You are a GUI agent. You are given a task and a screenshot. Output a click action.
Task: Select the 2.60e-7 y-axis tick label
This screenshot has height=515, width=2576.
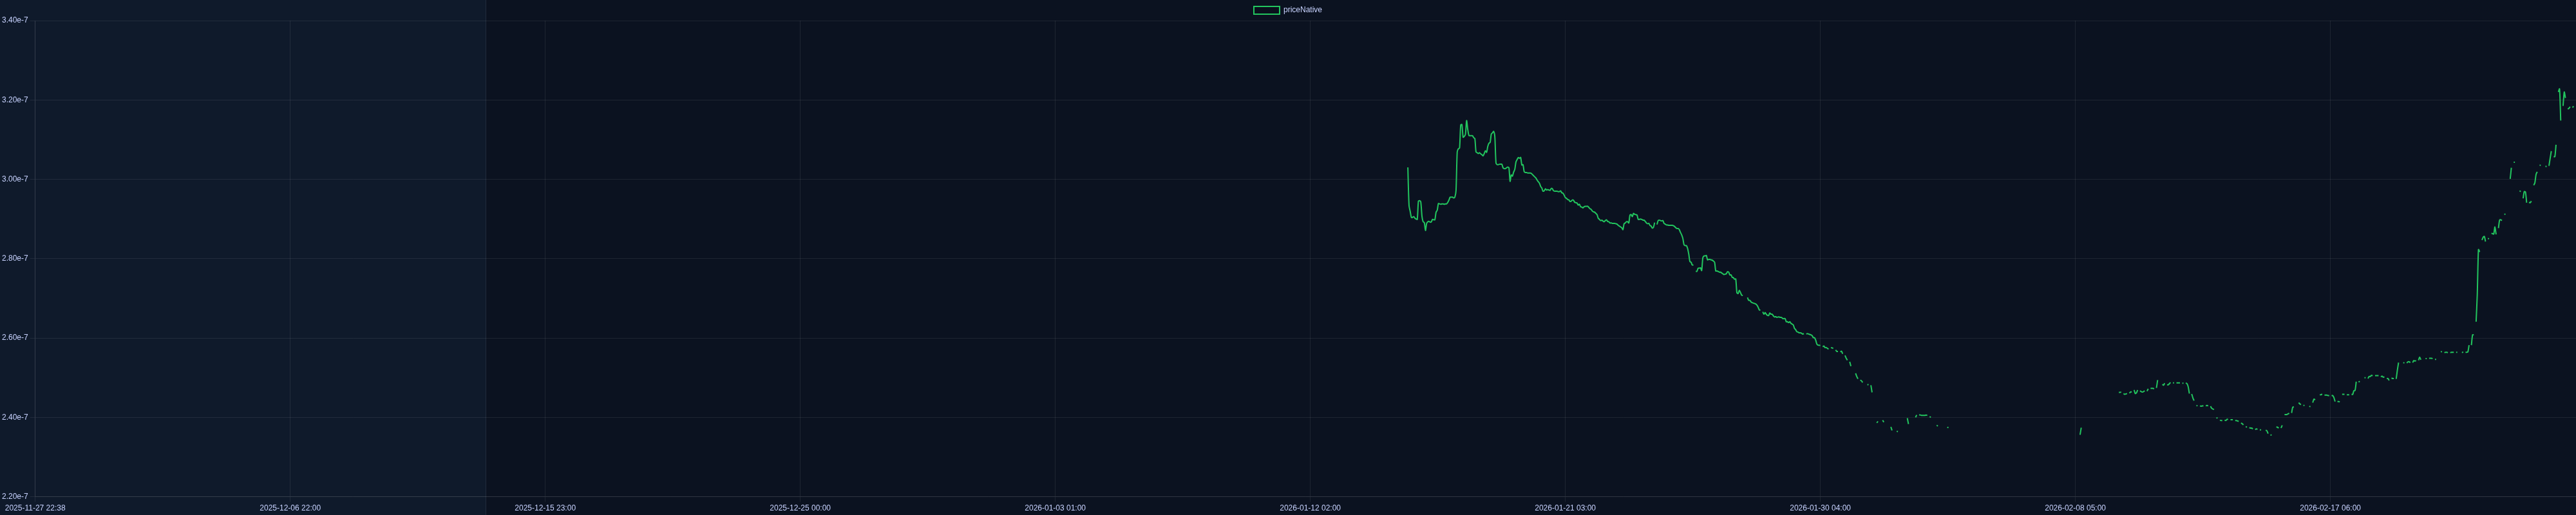click(x=15, y=338)
